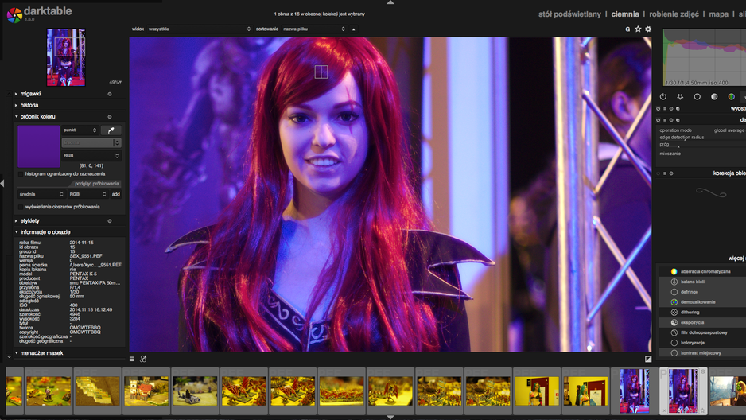The width and height of the screenshot is (746, 420).
Task: Enable wyświetlanie obszarów próbkowania checkbox
Action: click(x=21, y=208)
